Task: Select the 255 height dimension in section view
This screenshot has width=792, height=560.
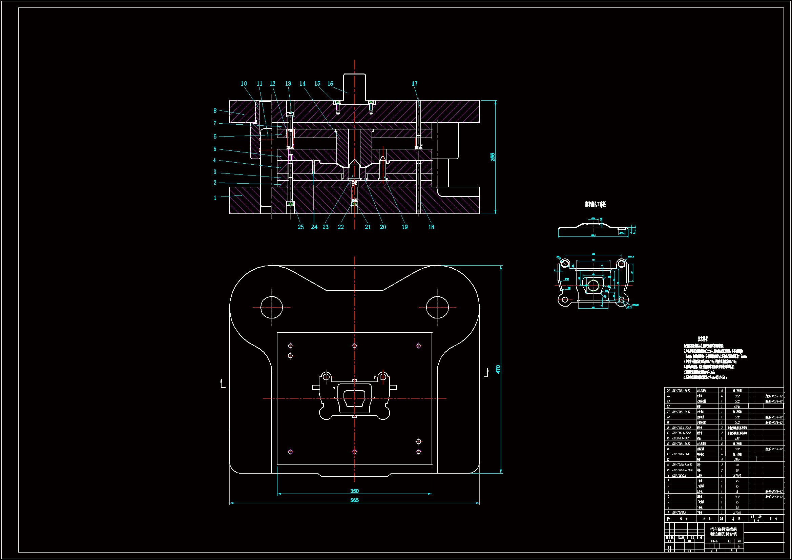Action: coord(493,157)
